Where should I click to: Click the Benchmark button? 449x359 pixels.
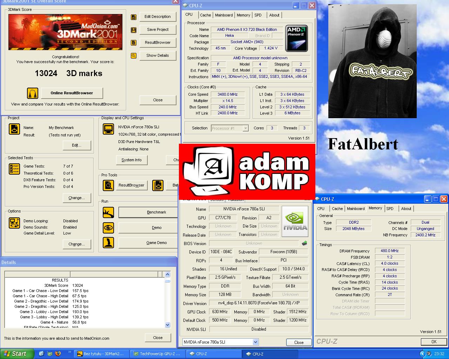[x=149, y=212]
